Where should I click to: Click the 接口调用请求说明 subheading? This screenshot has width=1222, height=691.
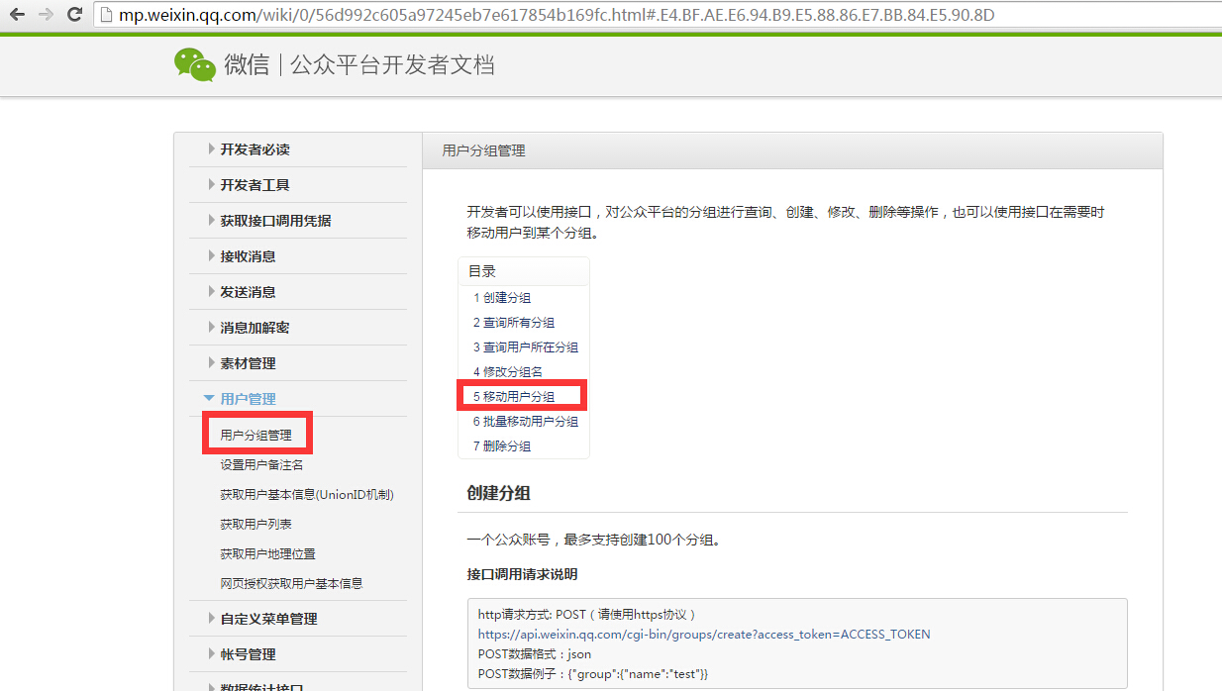[522, 574]
